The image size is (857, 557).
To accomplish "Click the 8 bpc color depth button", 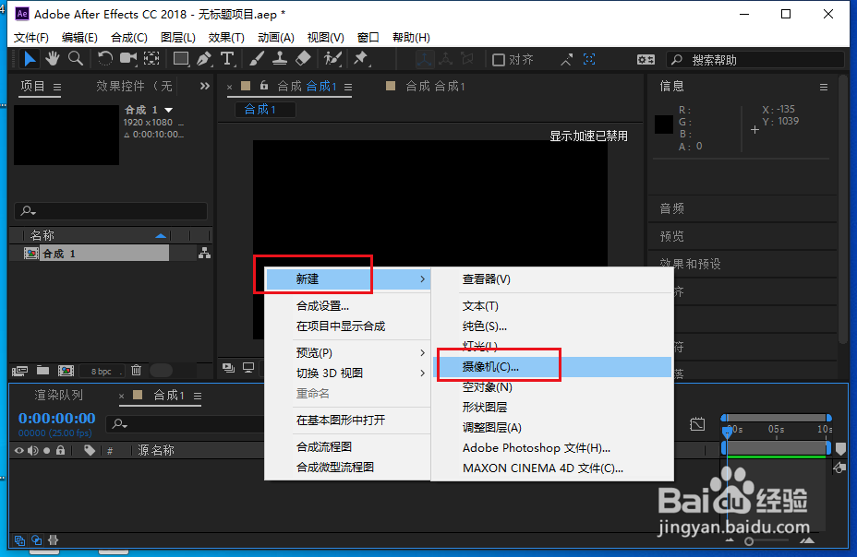I will 101,371.
